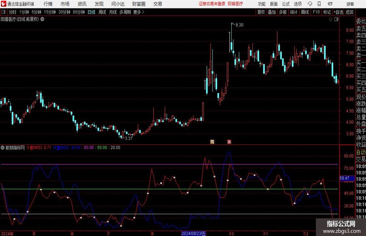This screenshot has width=366, height=236.
Task: Select the 1分钟 period tab
Action: tap(24, 12)
